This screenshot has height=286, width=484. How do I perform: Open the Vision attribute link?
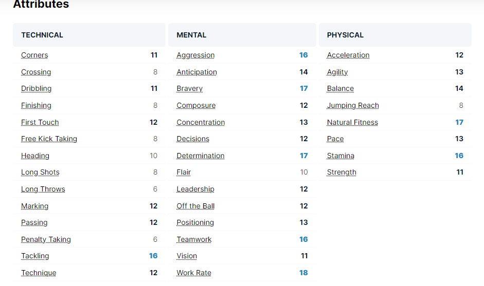pos(187,256)
